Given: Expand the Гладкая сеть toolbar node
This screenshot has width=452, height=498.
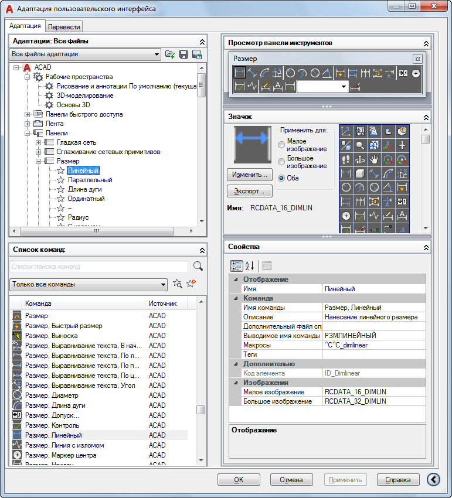Looking at the screenshot, I should [39, 142].
